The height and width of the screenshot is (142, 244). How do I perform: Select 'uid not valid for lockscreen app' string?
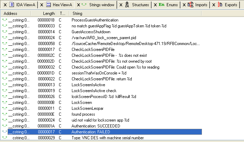100,120
